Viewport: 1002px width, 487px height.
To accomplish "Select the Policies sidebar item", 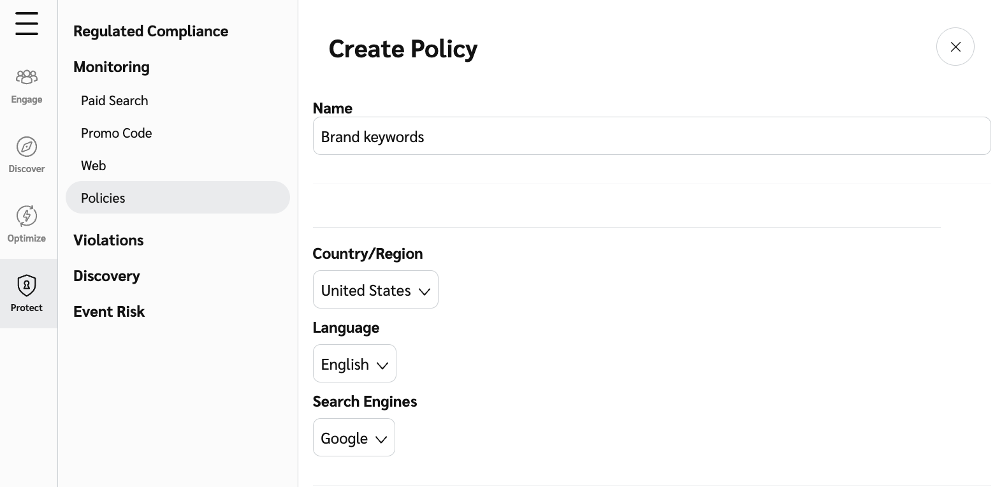I will click(x=177, y=198).
